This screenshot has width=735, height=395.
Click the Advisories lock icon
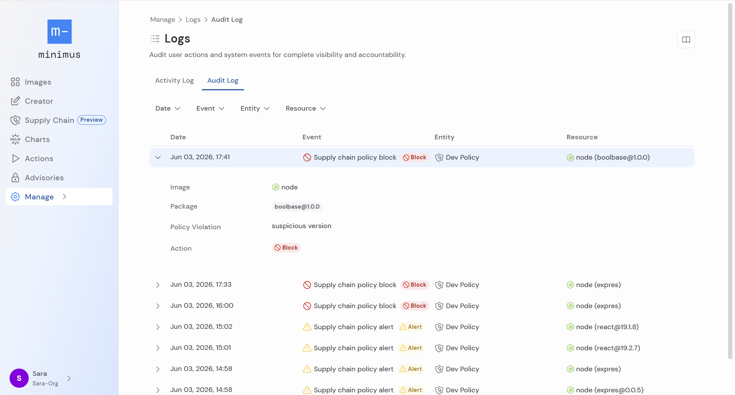[15, 178]
